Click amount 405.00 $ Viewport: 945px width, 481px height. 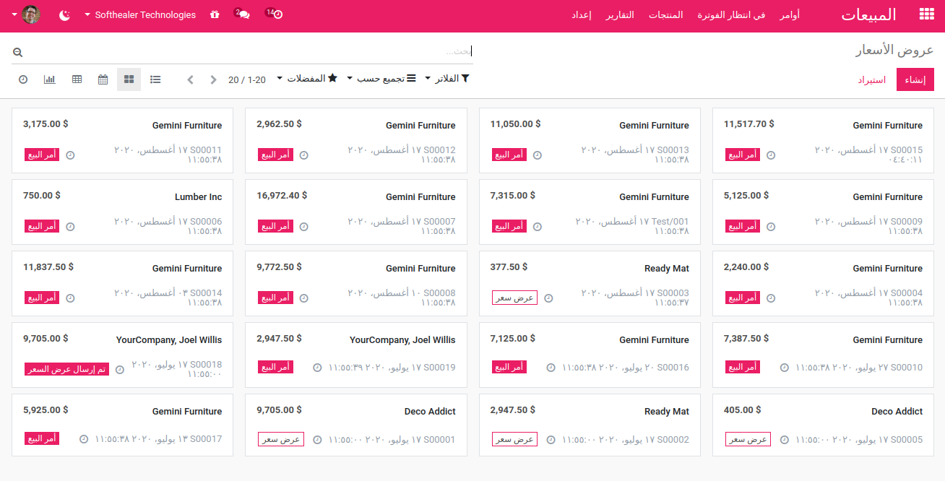coord(743,409)
